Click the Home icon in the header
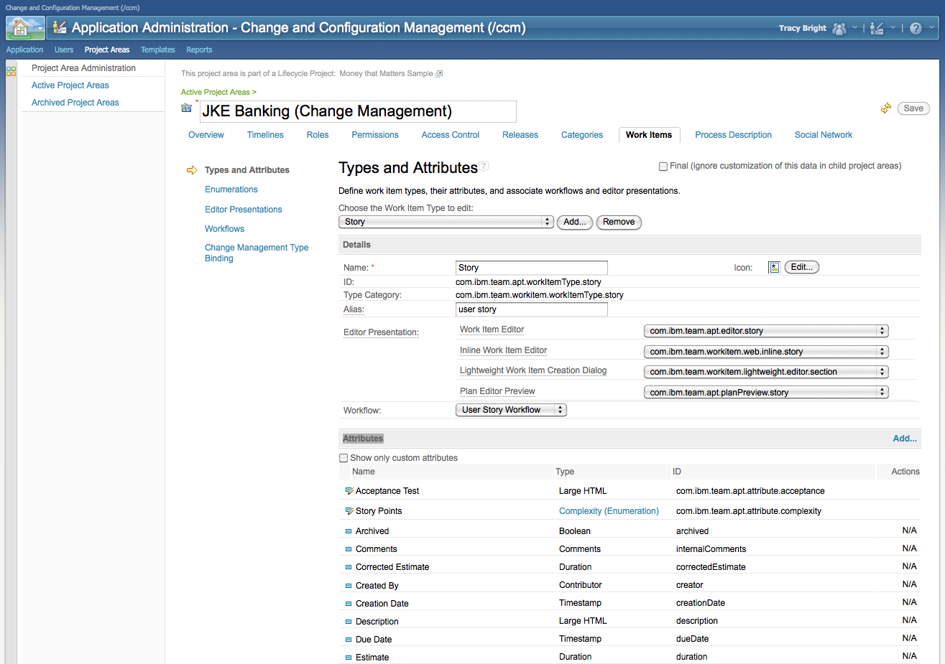This screenshot has height=664, width=945. [20, 28]
